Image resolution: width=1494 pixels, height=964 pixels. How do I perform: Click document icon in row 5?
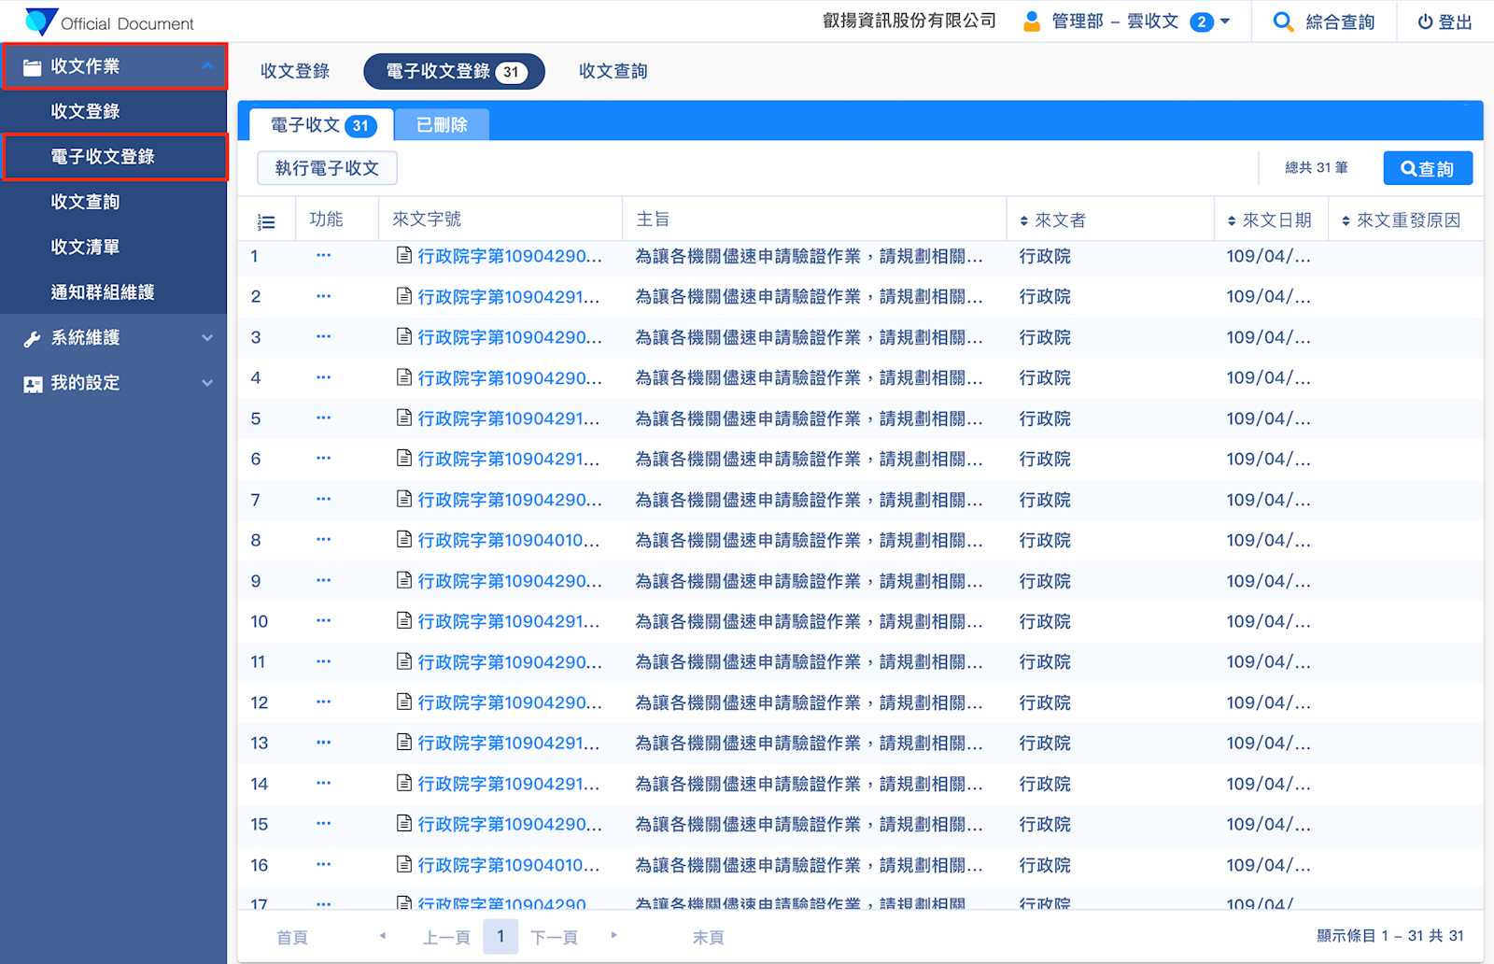tap(404, 418)
